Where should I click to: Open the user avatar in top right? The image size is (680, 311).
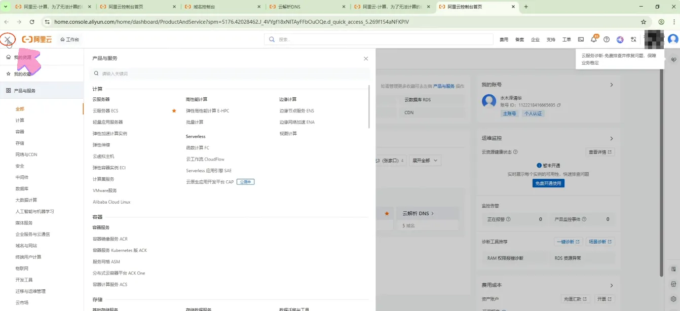[673, 40]
